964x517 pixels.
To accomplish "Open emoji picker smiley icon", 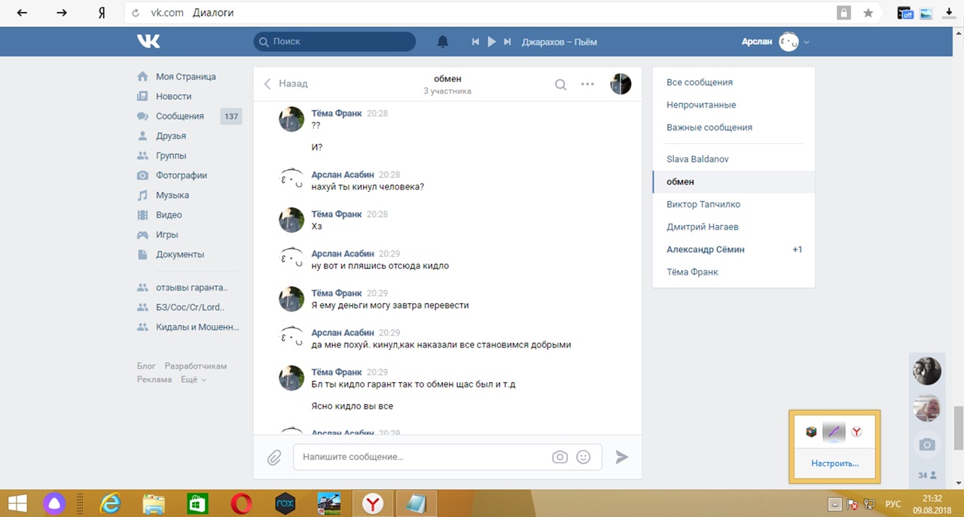I will [x=583, y=457].
